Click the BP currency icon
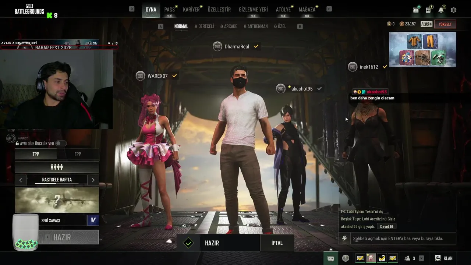471x265 pixels. click(402, 24)
